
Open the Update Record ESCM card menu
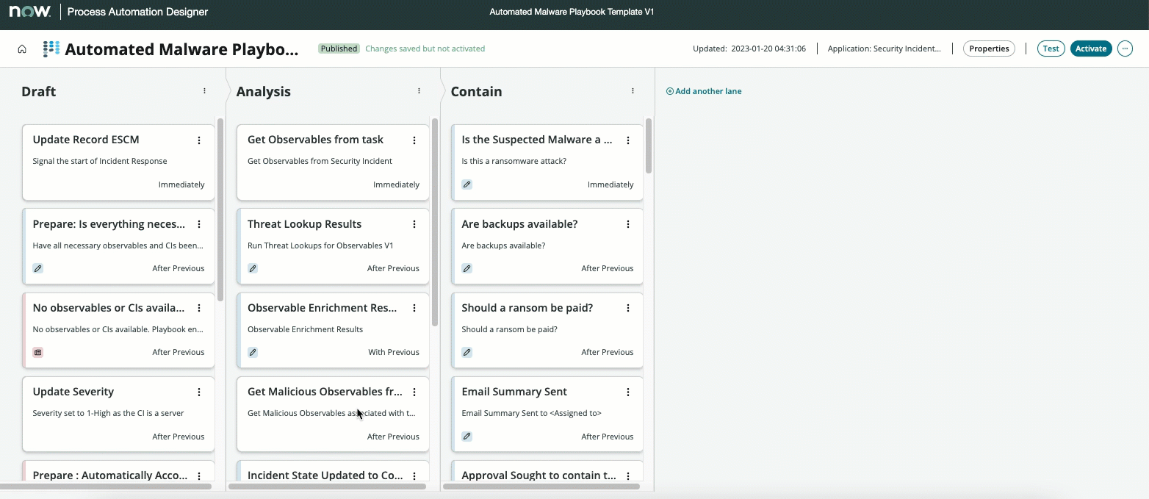pos(199,140)
